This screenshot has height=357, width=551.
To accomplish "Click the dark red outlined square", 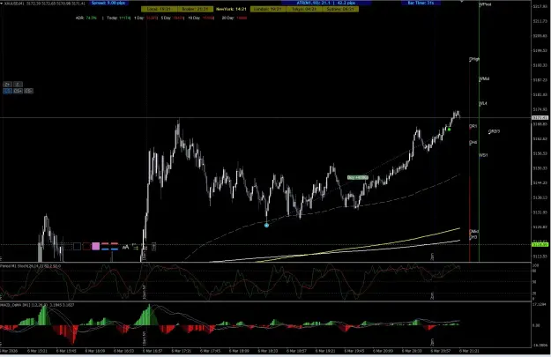I will (86, 246).
